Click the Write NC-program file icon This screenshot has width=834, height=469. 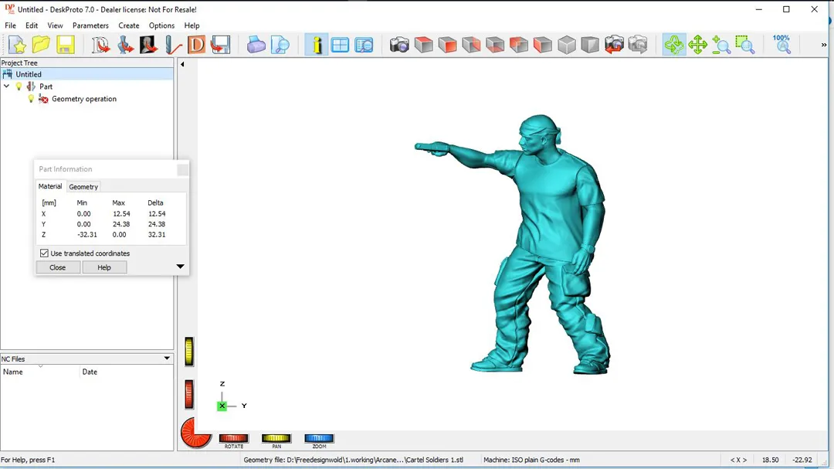(x=220, y=45)
